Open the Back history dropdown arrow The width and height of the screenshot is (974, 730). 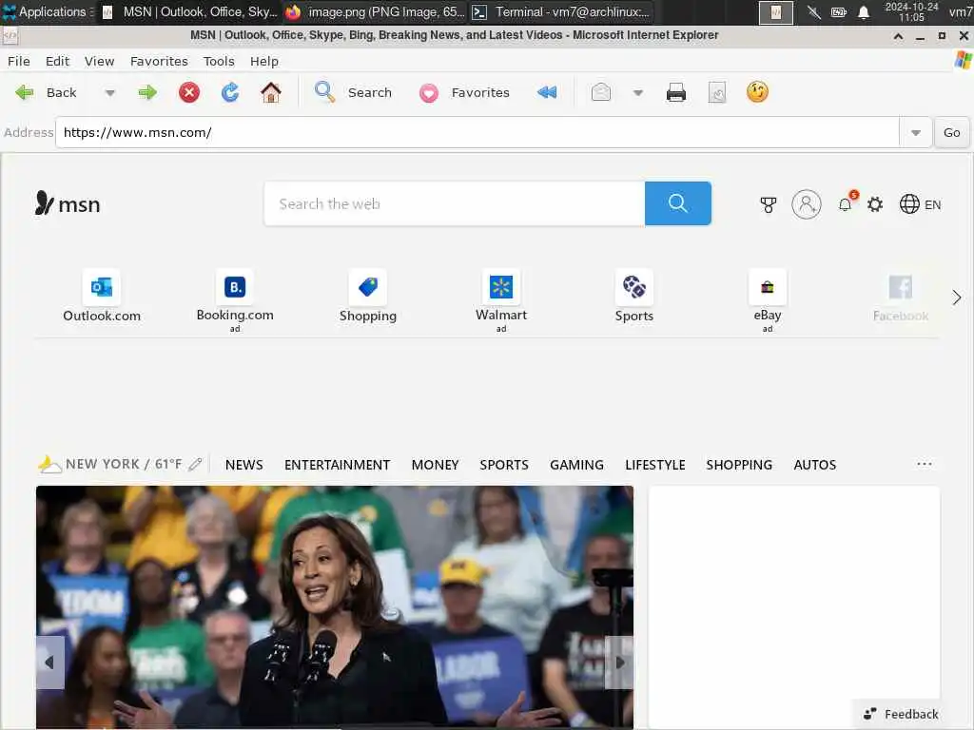coord(110,93)
